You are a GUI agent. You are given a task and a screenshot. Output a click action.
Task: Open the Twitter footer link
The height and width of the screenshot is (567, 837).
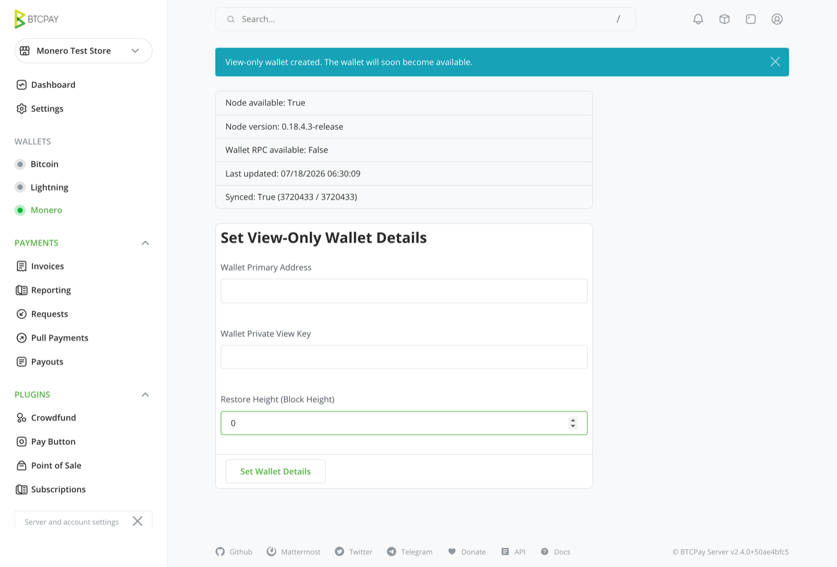pyautogui.click(x=354, y=552)
